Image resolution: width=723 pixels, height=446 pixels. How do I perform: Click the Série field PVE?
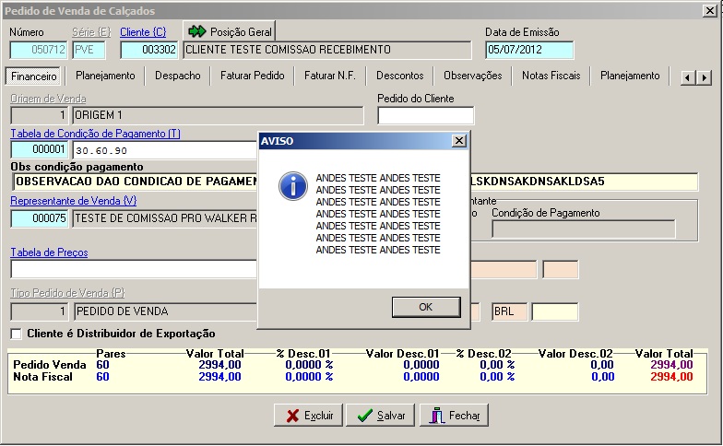(x=89, y=50)
